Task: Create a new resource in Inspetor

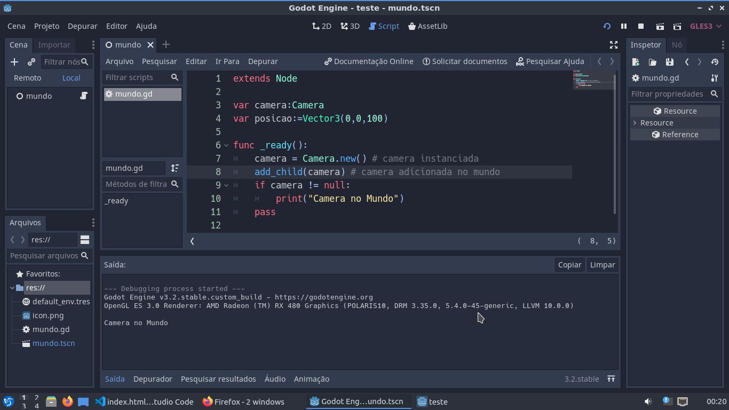Action: point(636,62)
